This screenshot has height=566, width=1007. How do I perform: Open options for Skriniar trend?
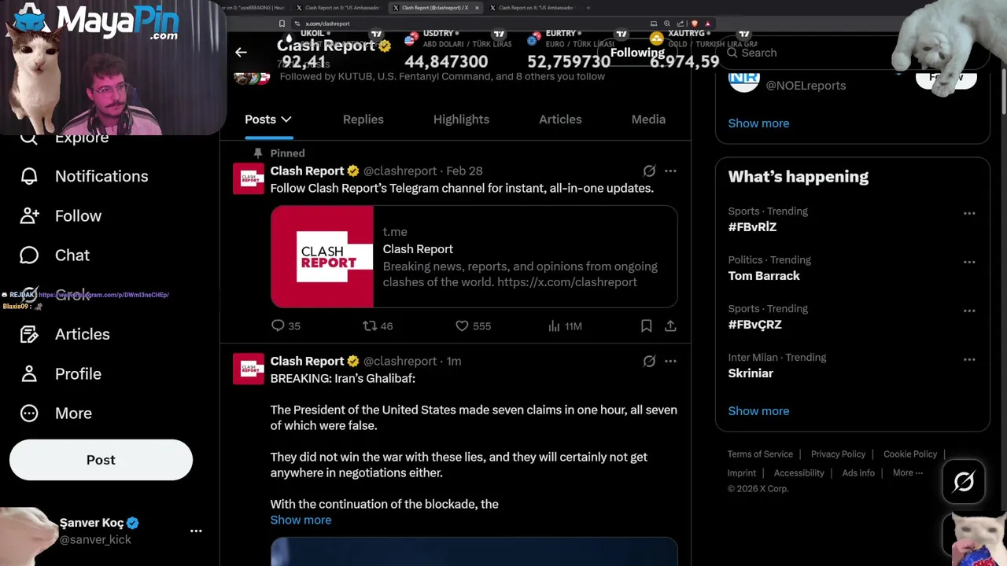pos(969,359)
